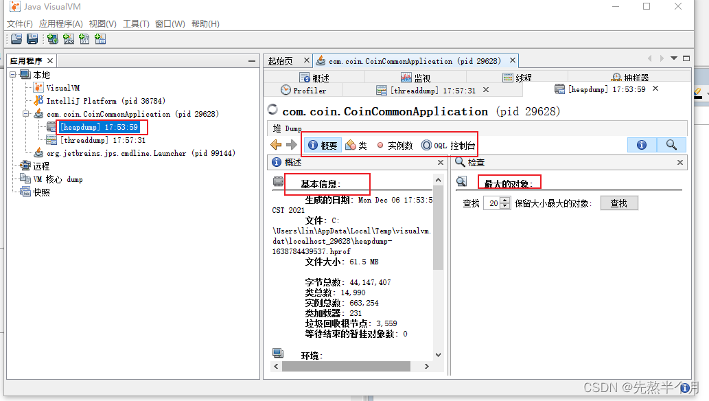The width and height of the screenshot is (709, 401).
Task: Open the 线程 threads tab
Action: pos(517,78)
